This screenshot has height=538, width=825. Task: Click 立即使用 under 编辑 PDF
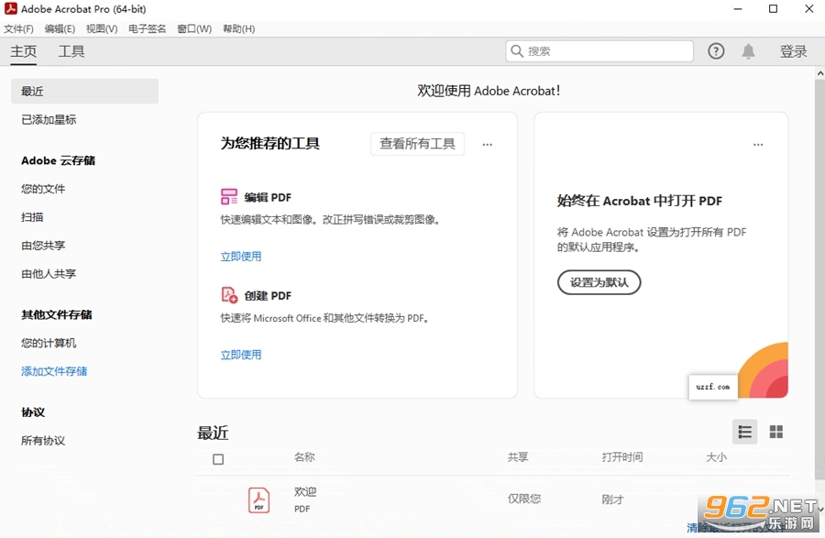(241, 257)
